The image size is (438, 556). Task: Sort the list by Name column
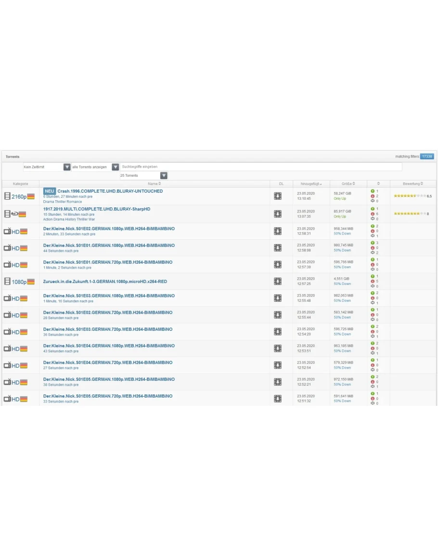[x=154, y=183]
